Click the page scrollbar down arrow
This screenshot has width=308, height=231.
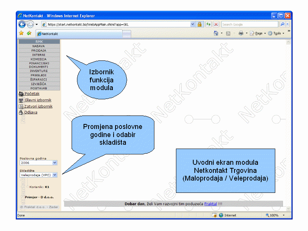point(288,209)
